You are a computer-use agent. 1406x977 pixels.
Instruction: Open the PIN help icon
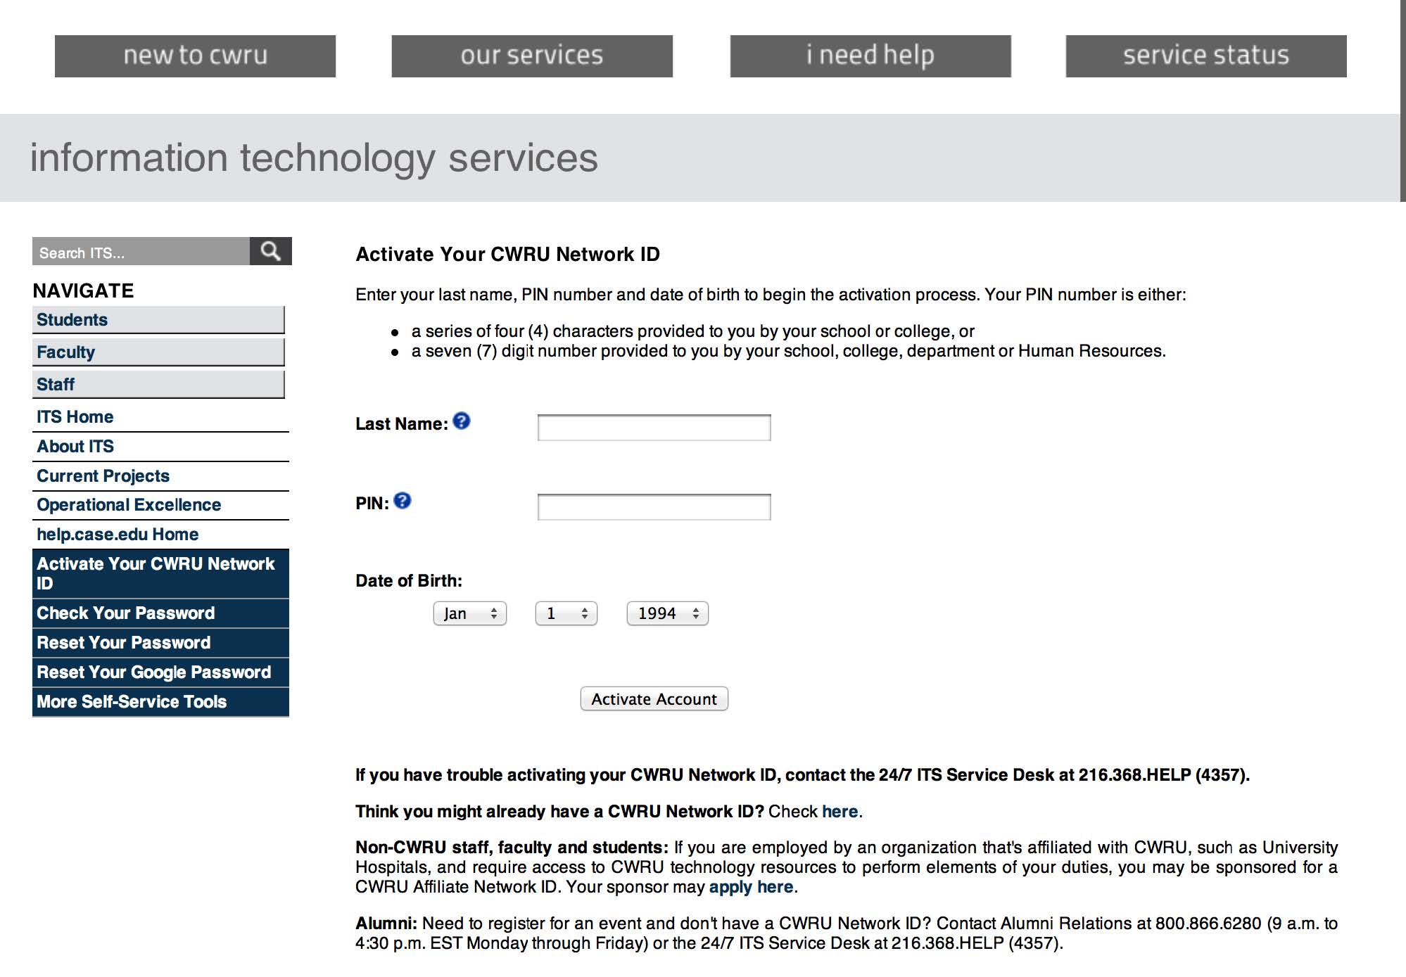402,501
